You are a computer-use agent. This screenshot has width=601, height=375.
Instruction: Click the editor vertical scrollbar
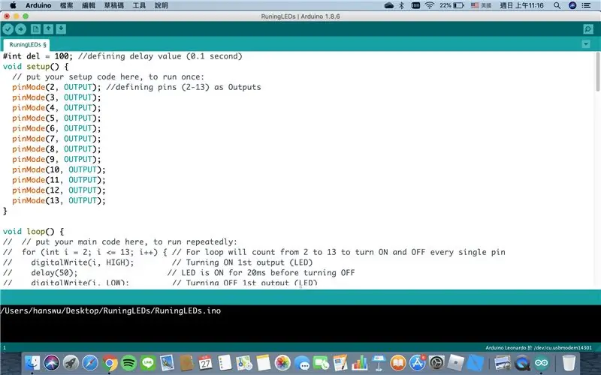(597, 71)
